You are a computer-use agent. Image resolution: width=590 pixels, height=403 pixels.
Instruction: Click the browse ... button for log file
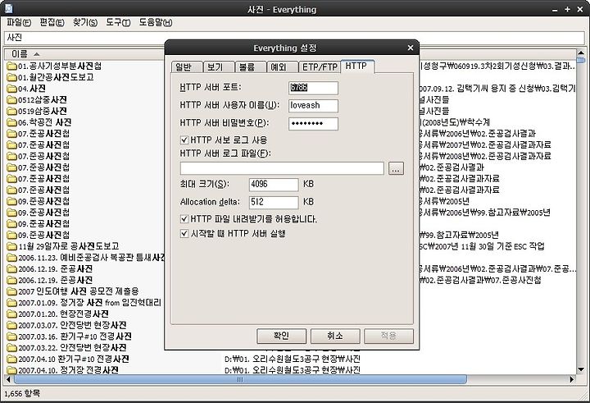tap(396, 168)
